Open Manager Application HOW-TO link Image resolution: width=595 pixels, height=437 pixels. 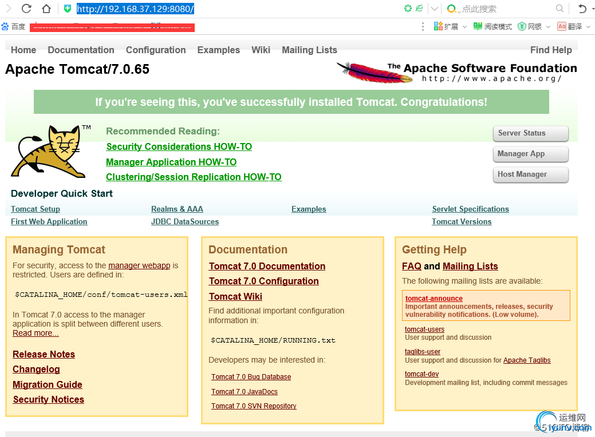(171, 162)
